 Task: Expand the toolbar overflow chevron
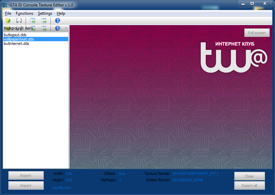[66, 28]
